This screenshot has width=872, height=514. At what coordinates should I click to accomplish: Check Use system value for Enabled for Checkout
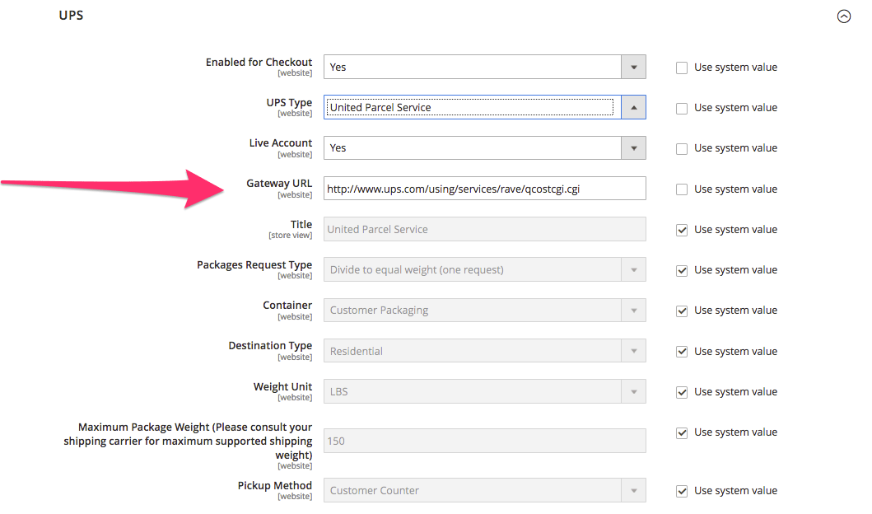pyautogui.click(x=682, y=68)
